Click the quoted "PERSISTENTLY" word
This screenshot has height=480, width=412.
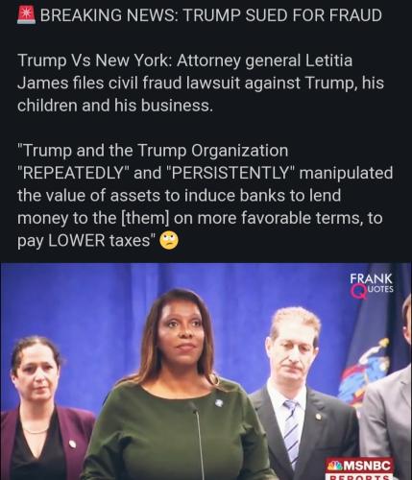tap(230, 173)
